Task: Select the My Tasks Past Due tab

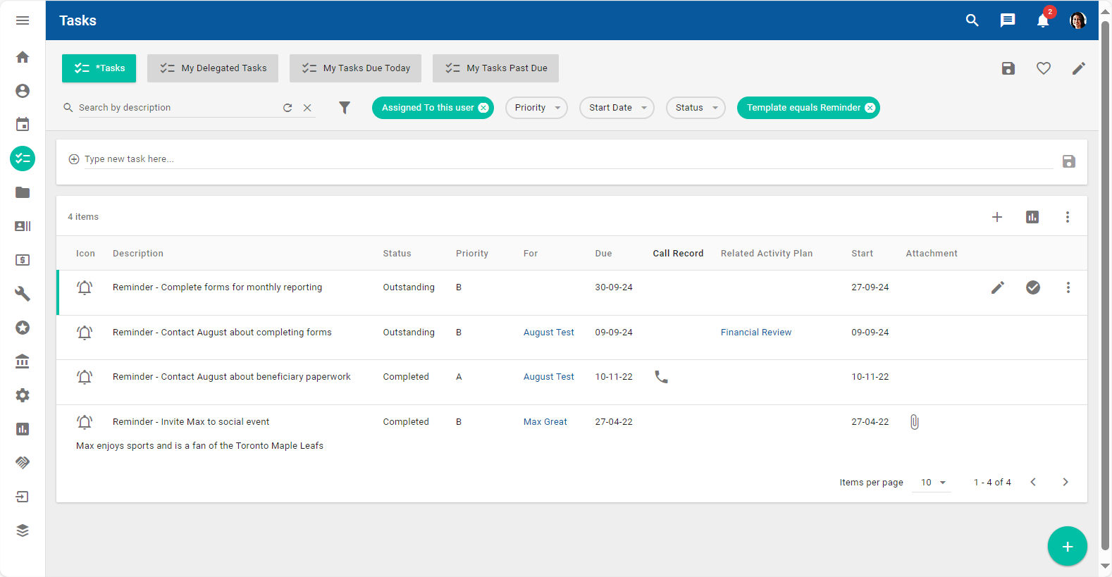Action: click(x=496, y=68)
